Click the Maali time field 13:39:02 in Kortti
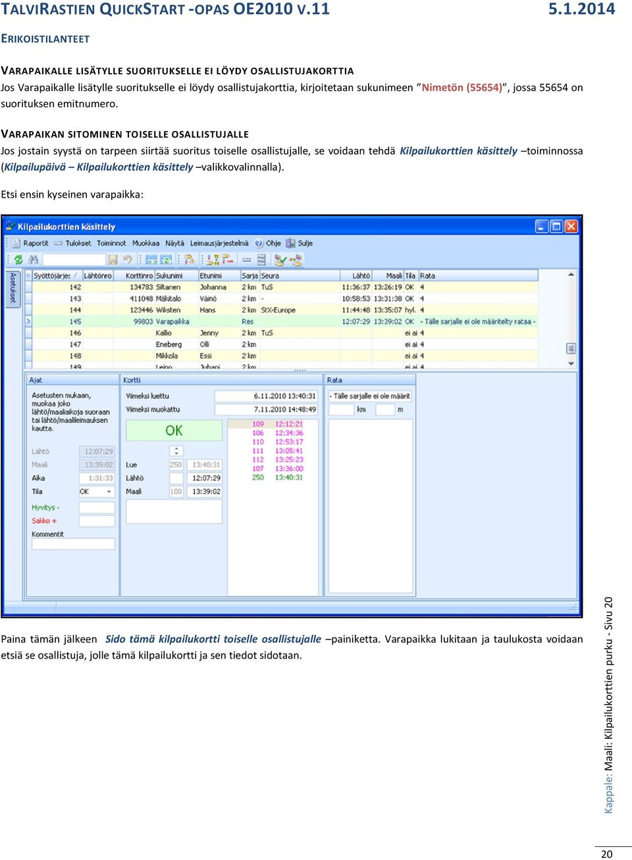The width and height of the screenshot is (632, 860). coord(205,491)
